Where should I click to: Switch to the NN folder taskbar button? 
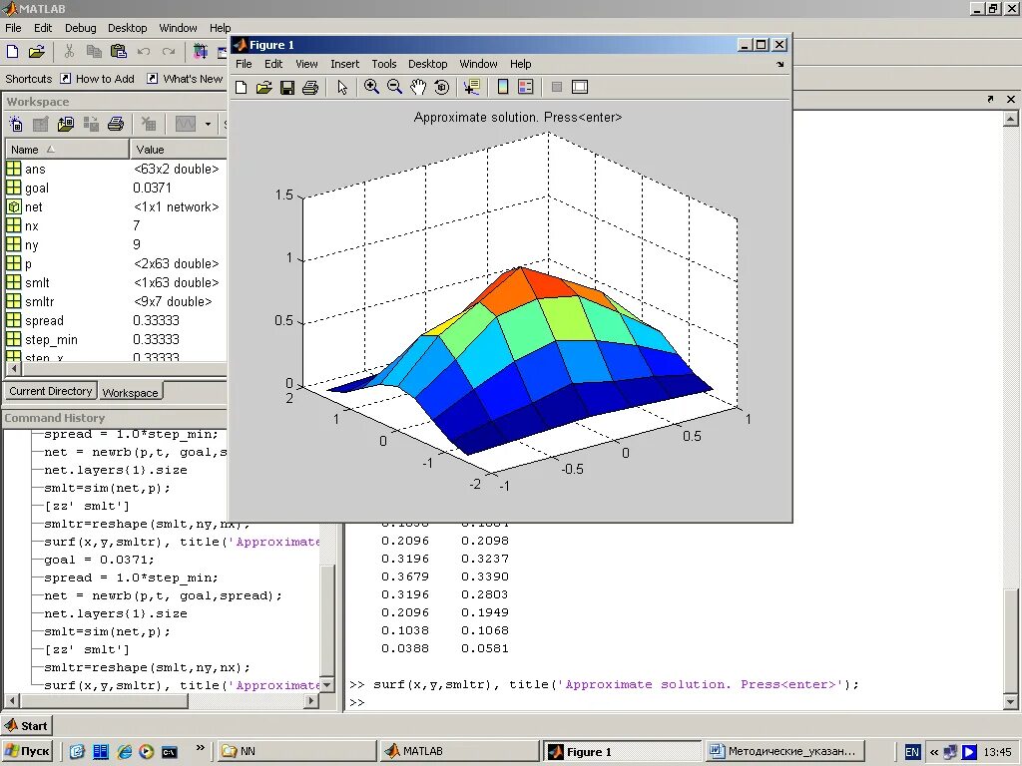(x=295, y=751)
